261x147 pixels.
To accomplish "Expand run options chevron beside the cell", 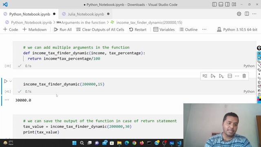I will [11, 81].
